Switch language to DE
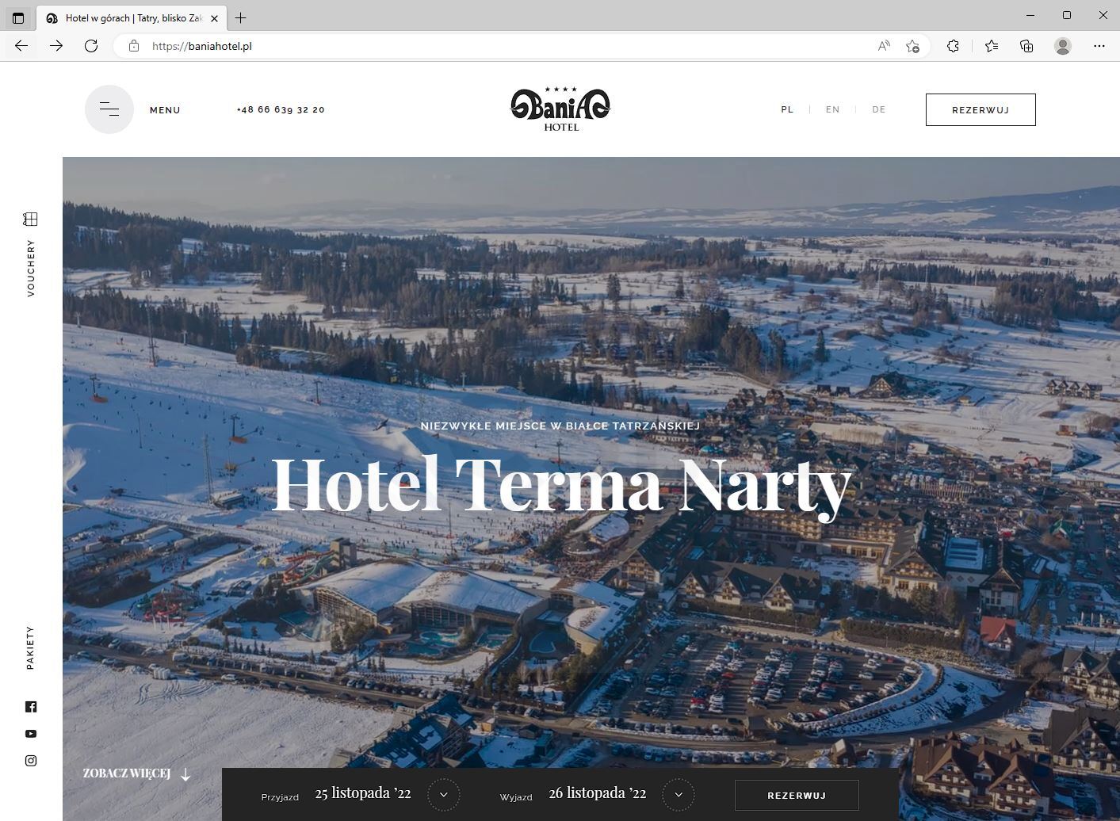The image size is (1120, 821). pos(879,109)
